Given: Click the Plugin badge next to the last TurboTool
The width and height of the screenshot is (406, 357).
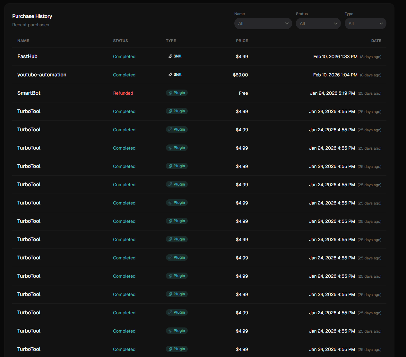Looking at the screenshot, I should tap(177, 349).
